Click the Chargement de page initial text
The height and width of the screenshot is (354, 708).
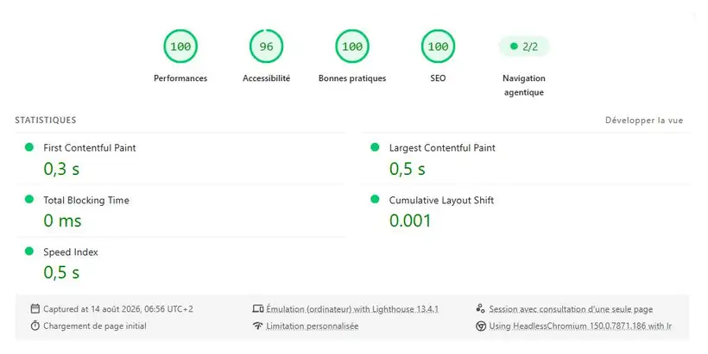click(x=95, y=326)
